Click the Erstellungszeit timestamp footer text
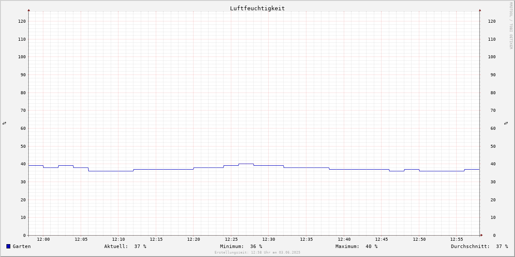The width and height of the screenshot is (515, 257). click(x=257, y=252)
